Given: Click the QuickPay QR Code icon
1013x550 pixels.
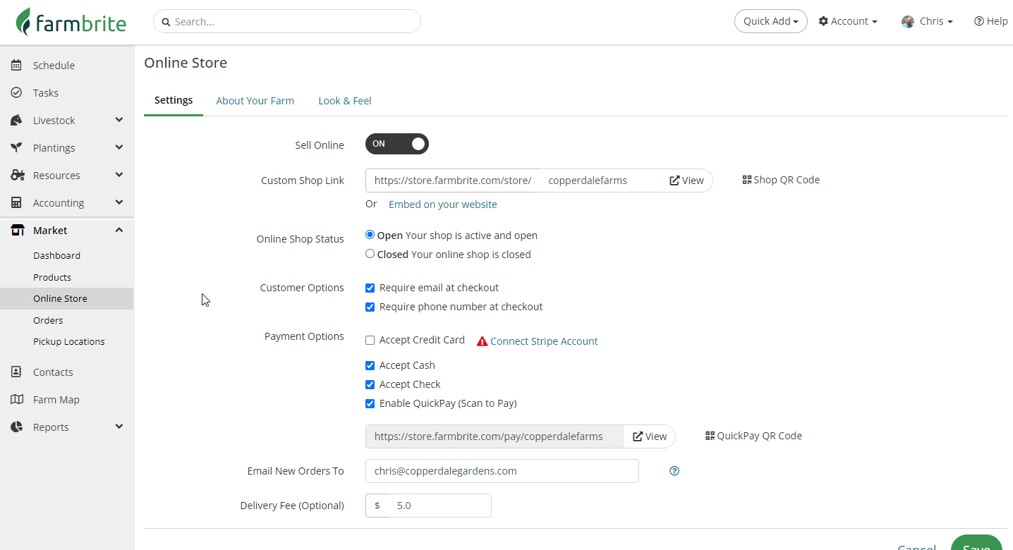Looking at the screenshot, I should pos(710,436).
